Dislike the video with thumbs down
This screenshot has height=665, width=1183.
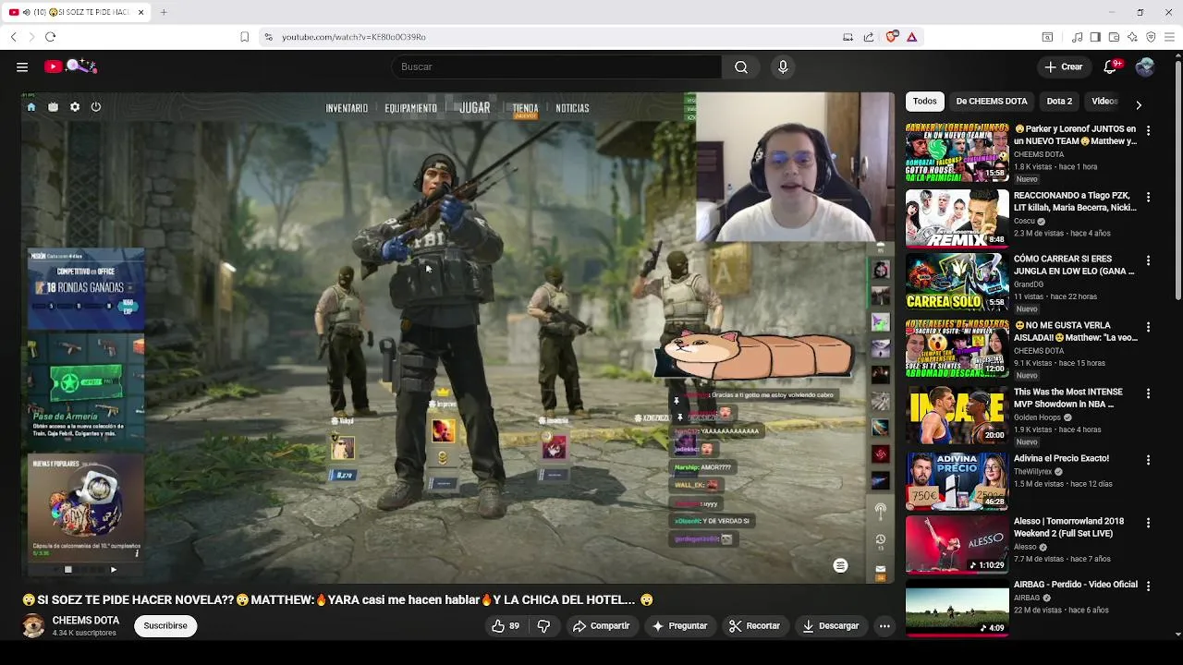[543, 626]
